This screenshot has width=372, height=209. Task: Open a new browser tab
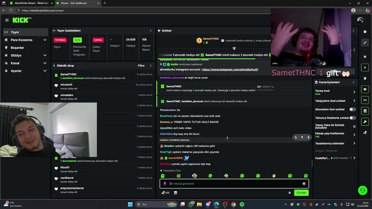pos(105,3)
